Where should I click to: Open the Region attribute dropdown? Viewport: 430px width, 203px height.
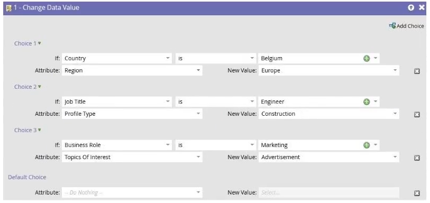[132, 70]
